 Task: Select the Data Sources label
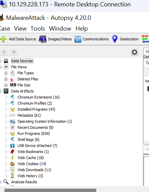(22, 61)
